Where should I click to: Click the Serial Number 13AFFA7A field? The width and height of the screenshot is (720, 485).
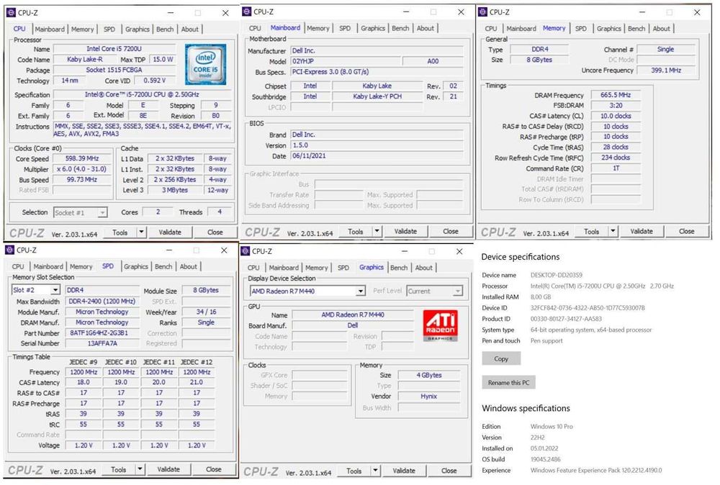click(102, 343)
